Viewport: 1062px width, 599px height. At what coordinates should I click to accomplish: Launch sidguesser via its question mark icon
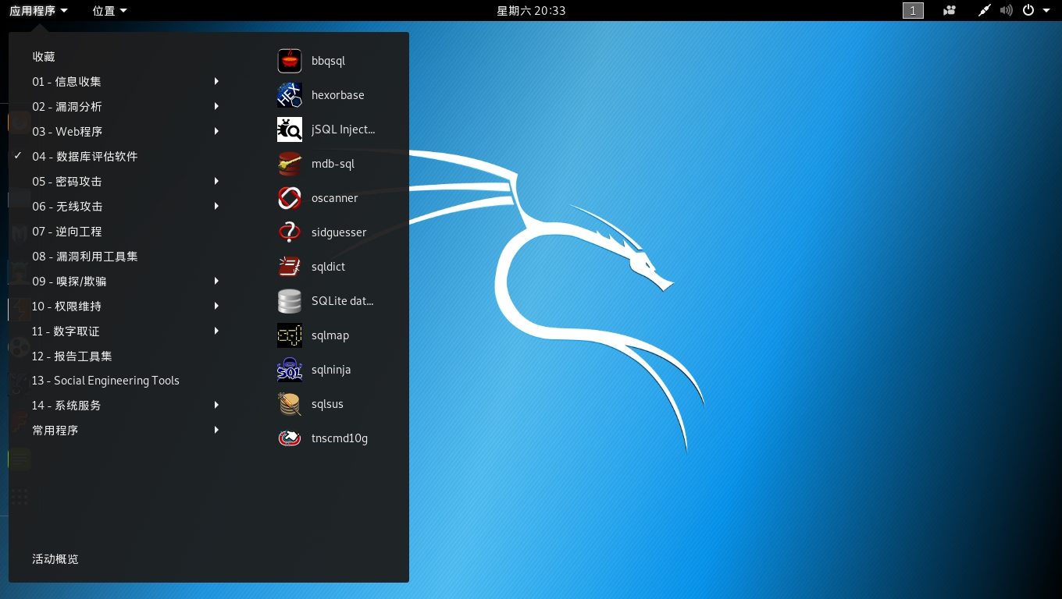point(290,232)
